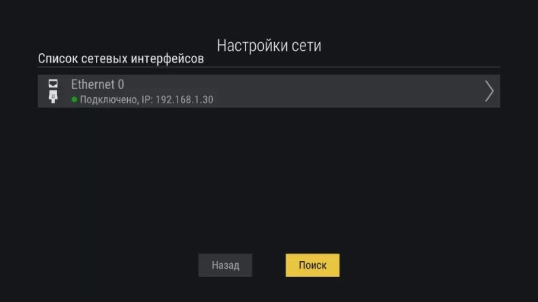The width and height of the screenshot is (538, 302).
Task: Click the Список сетевых интерфейсов heading
Action: click(x=121, y=58)
